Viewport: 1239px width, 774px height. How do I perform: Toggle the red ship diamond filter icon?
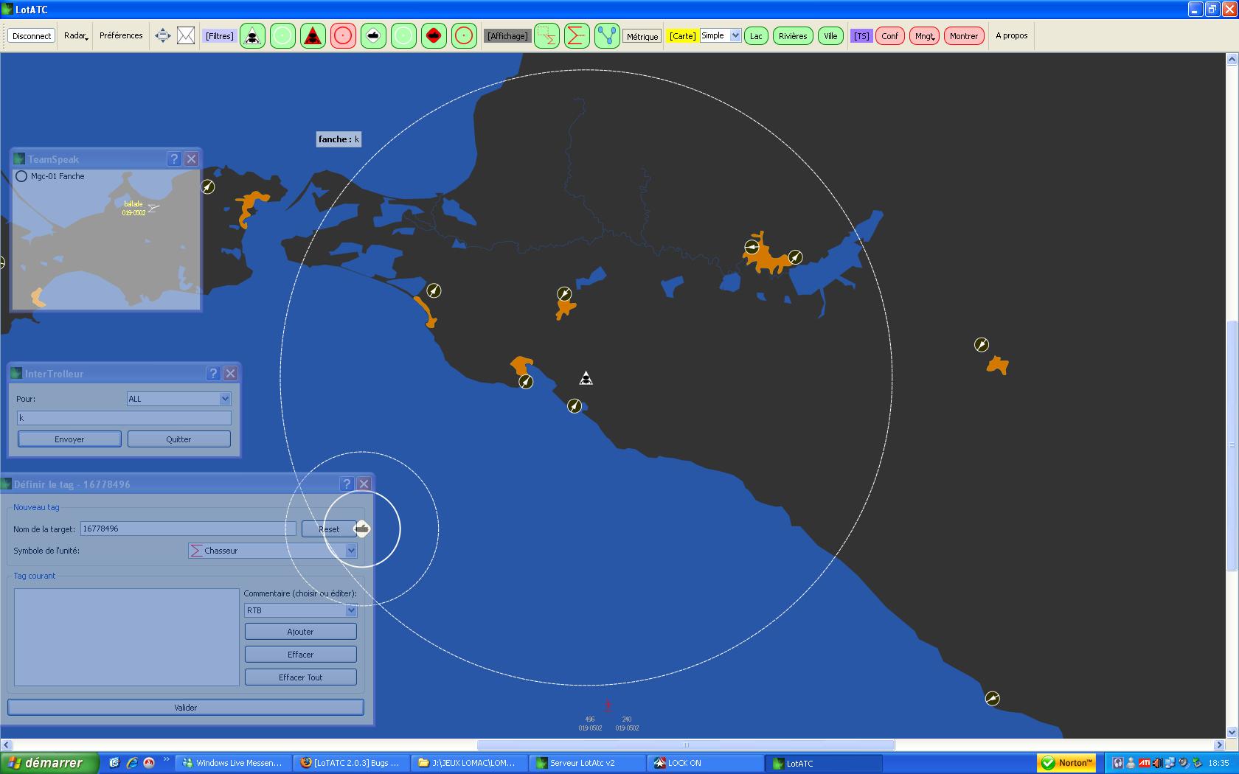pyautogui.click(x=434, y=35)
